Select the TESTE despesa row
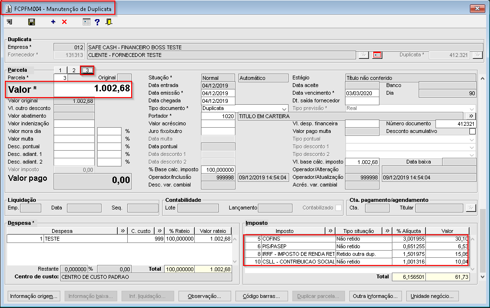490x308 pixels. coord(119,239)
